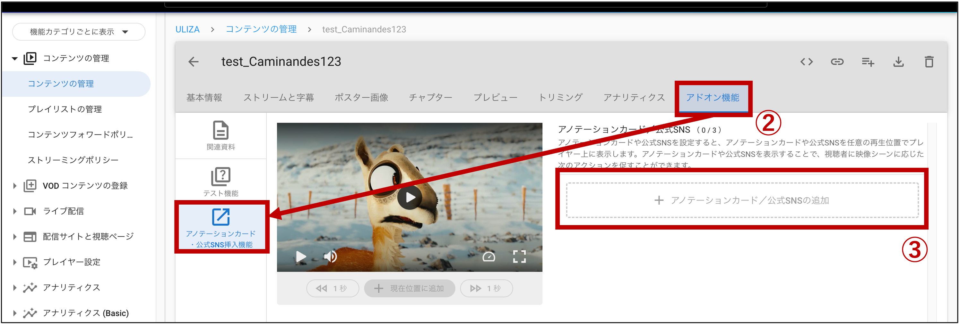
Task: Click the add to playlist icon
Action: (868, 62)
